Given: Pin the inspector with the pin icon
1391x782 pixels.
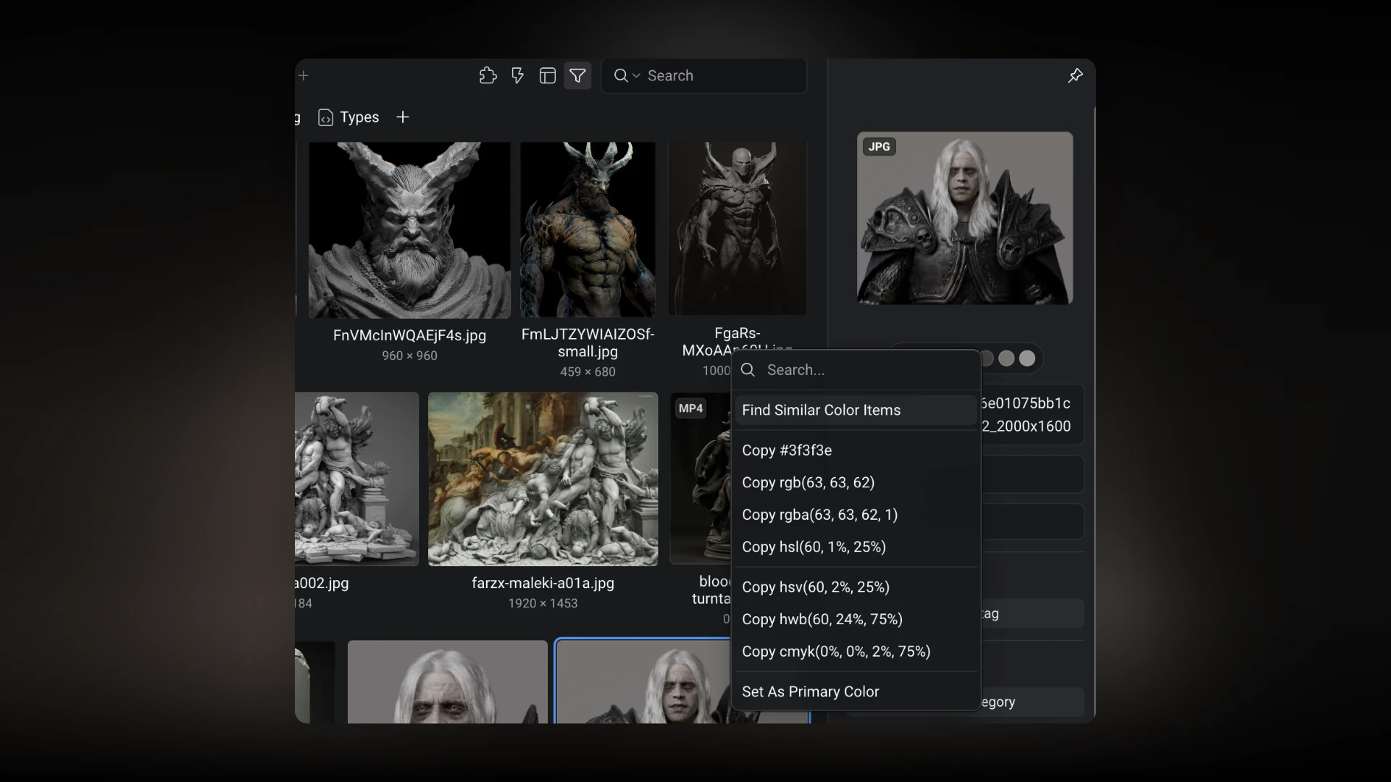Looking at the screenshot, I should 1075,75.
